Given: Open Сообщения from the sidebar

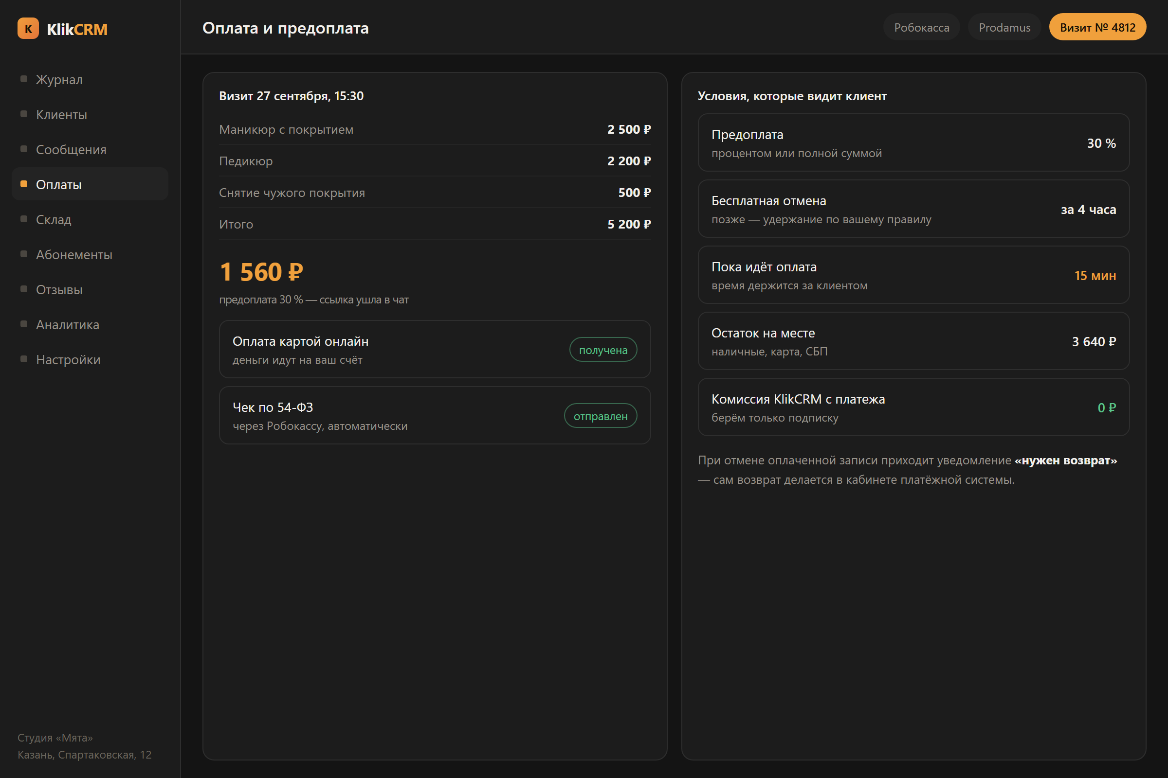Looking at the screenshot, I should click(x=90, y=149).
